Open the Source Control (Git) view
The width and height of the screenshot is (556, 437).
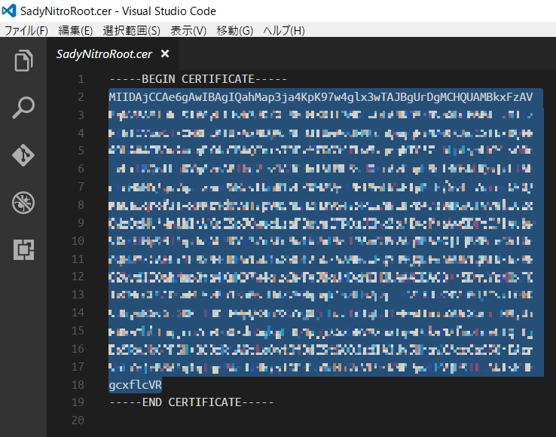click(x=23, y=155)
